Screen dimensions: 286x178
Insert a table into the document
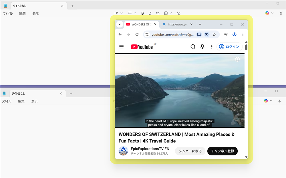click(165, 13)
